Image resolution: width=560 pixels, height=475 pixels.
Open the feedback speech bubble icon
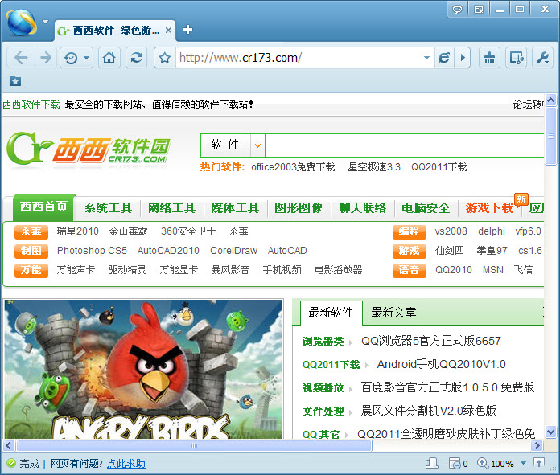[x=457, y=10]
